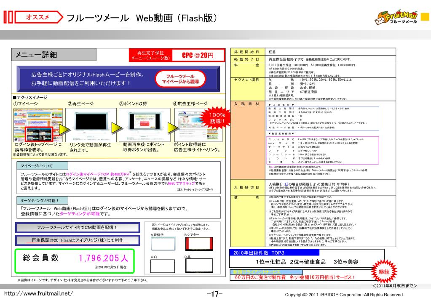Click caption リンク先で動画が再生されます
The image size is (431, 298).
[90, 147]
